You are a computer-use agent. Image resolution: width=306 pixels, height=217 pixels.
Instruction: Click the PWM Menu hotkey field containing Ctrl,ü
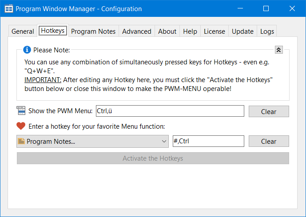click(169, 111)
